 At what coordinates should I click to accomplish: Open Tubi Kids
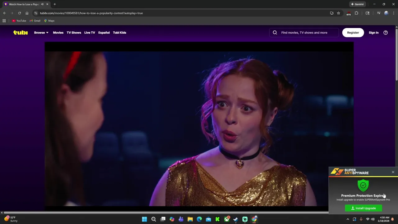(x=119, y=32)
